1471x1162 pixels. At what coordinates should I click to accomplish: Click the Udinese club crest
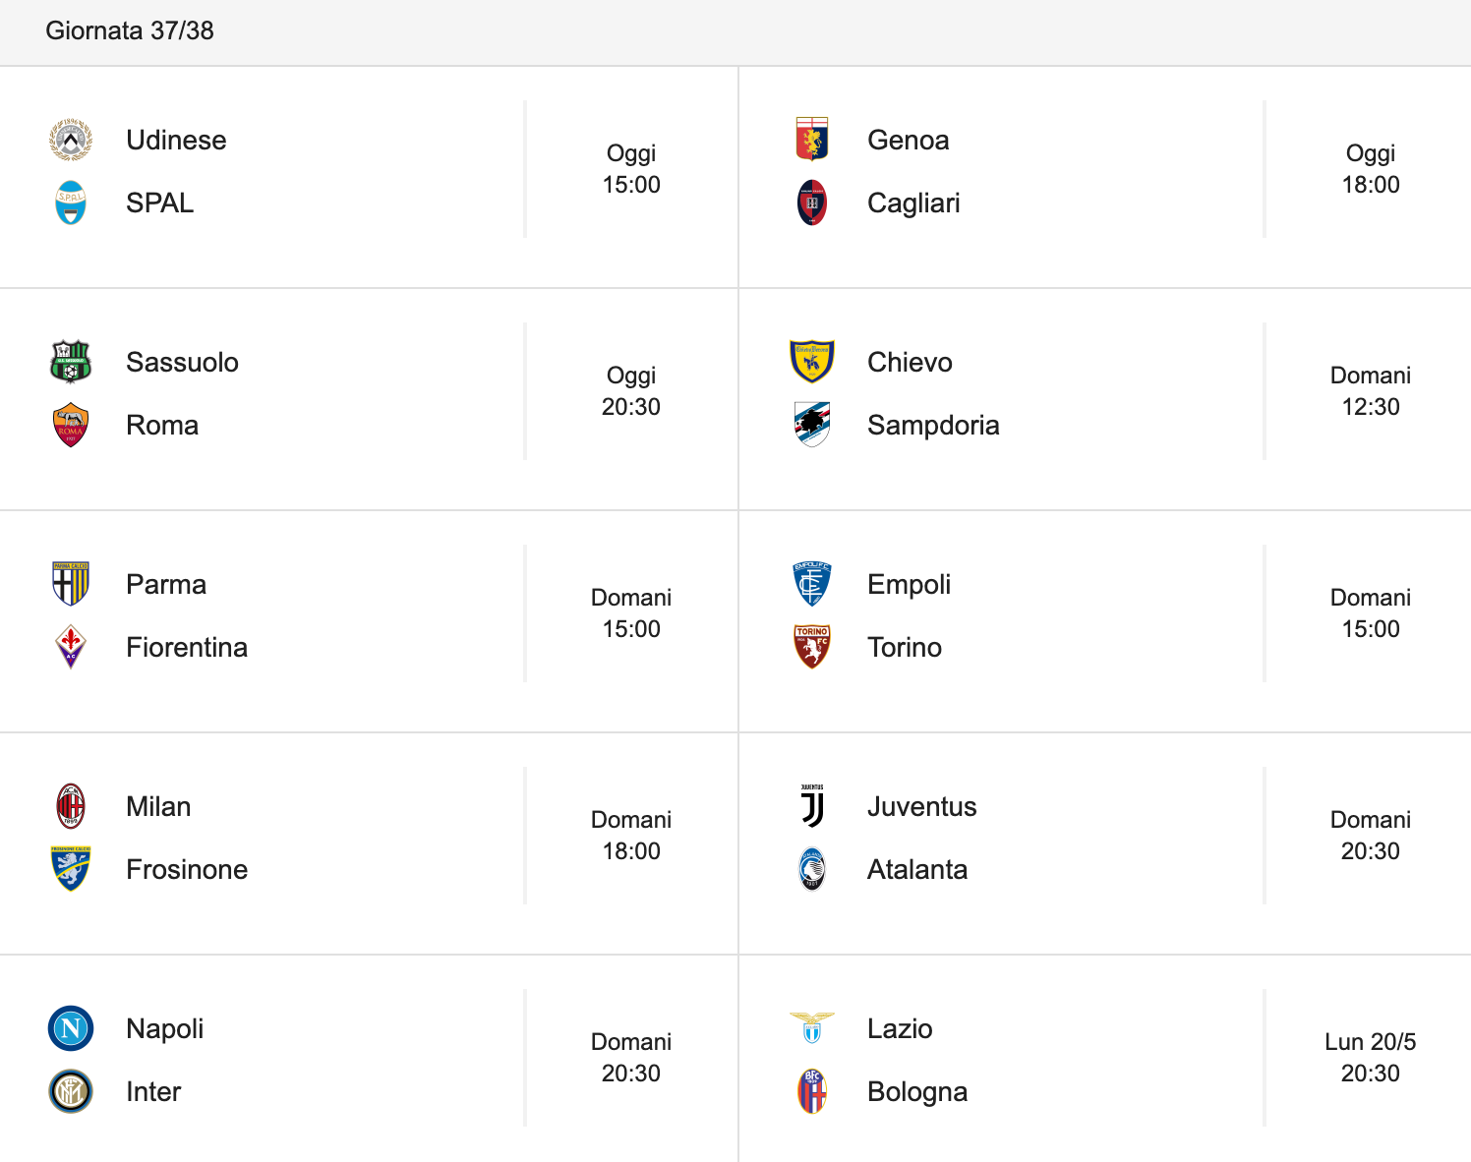tap(71, 140)
